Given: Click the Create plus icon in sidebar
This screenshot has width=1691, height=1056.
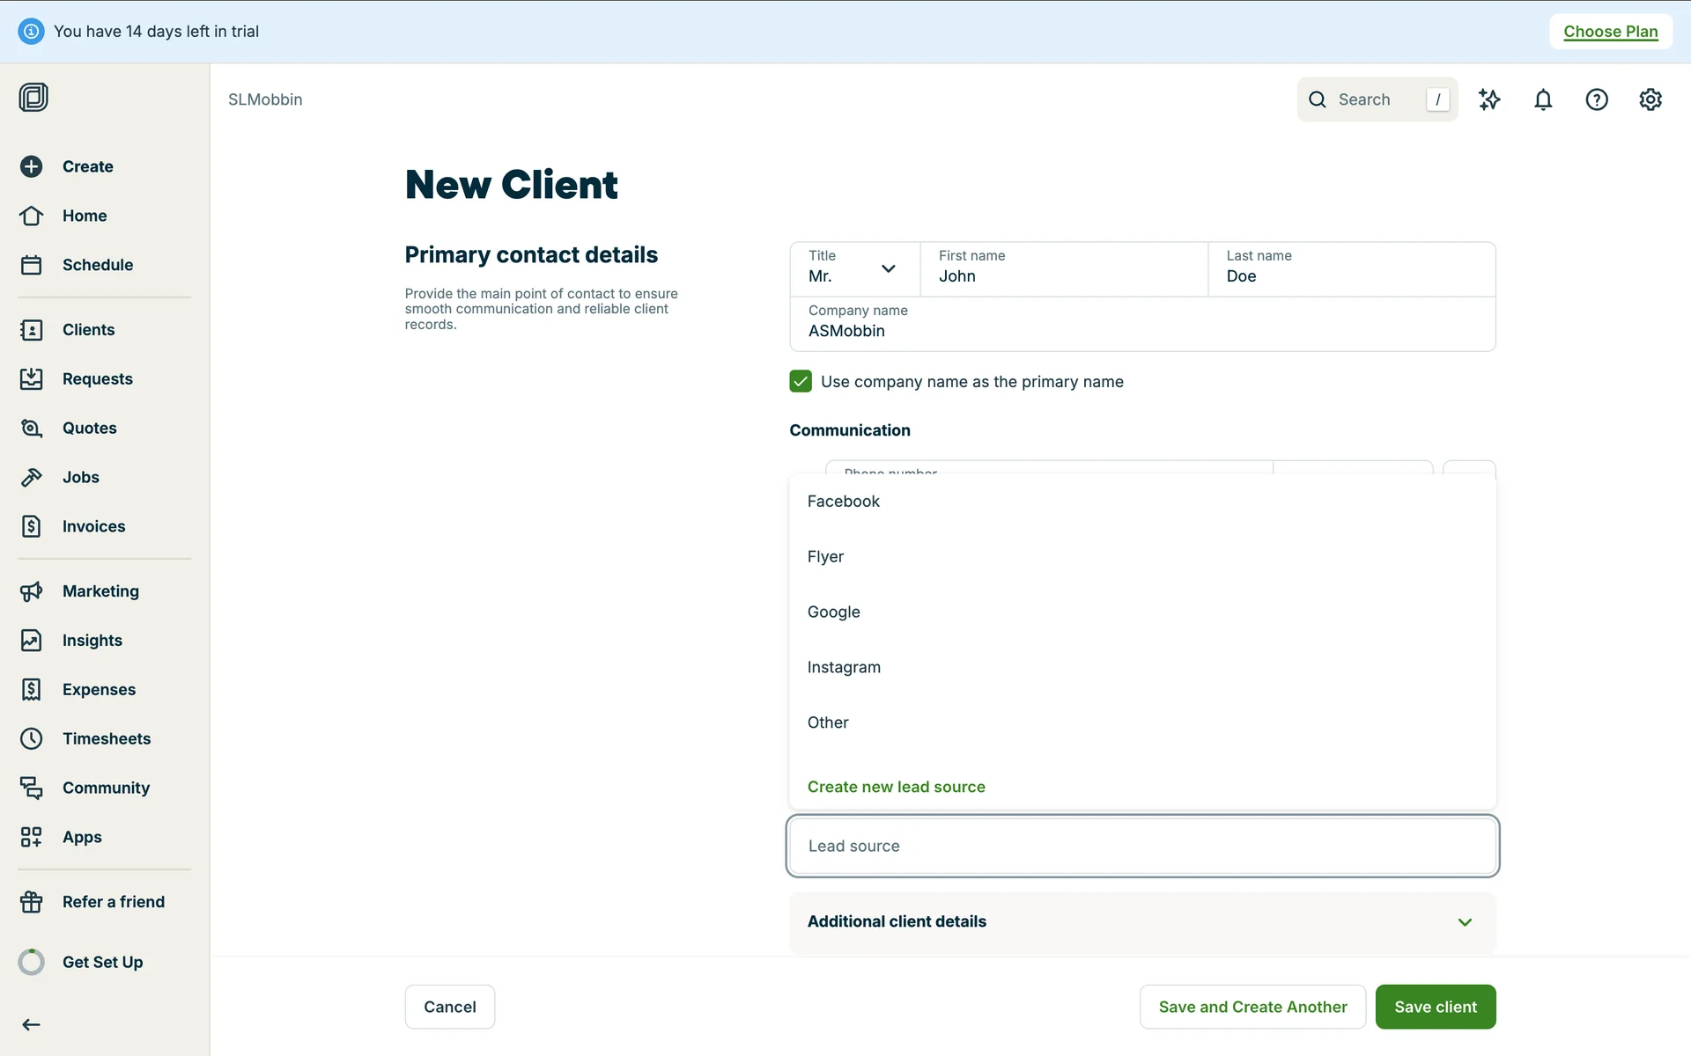Looking at the screenshot, I should coord(32,166).
